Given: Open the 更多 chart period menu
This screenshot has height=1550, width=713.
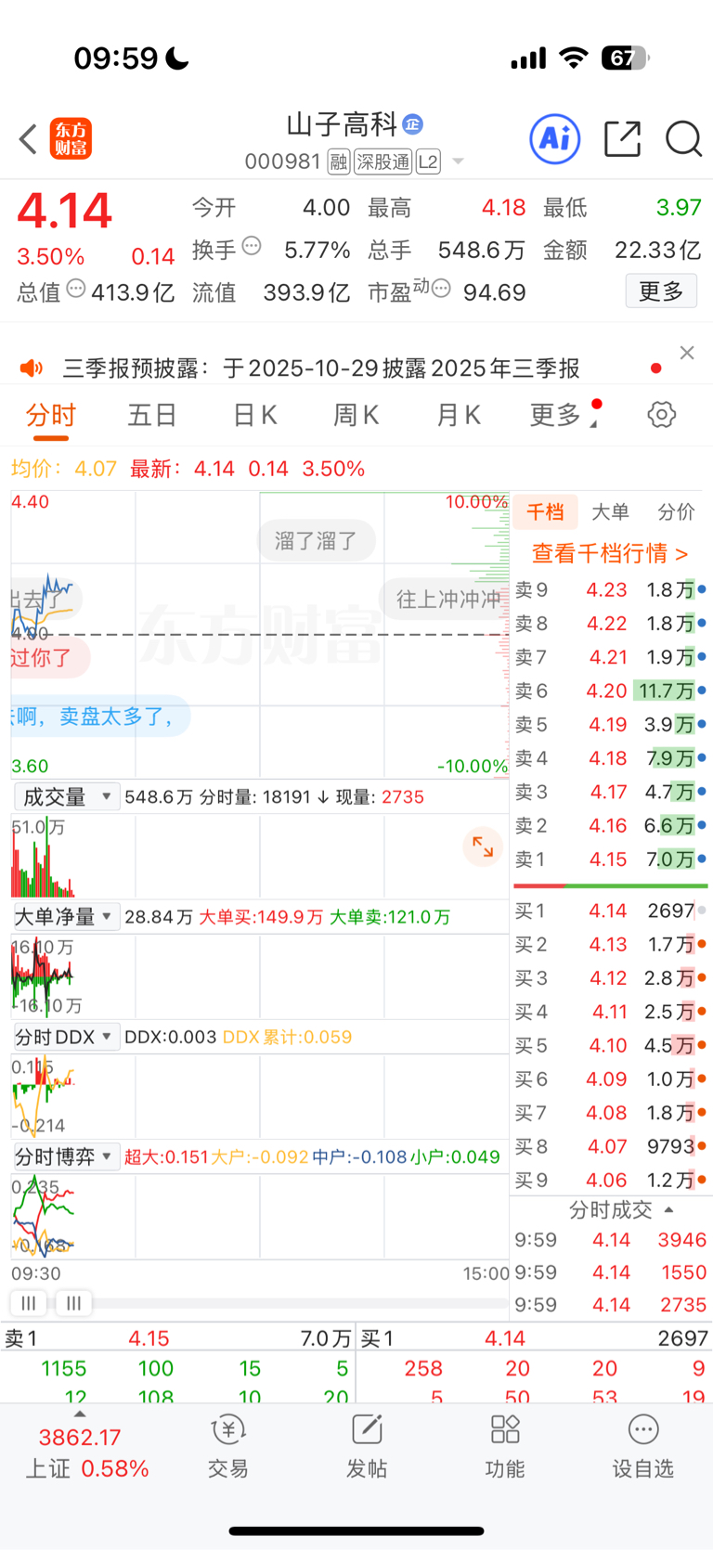Looking at the screenshot, I should 564,415.
